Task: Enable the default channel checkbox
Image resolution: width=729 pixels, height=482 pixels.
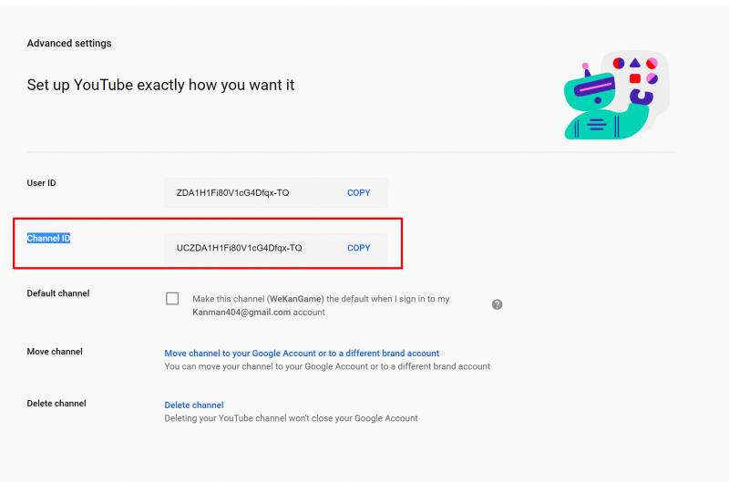Action: (172, 299)
